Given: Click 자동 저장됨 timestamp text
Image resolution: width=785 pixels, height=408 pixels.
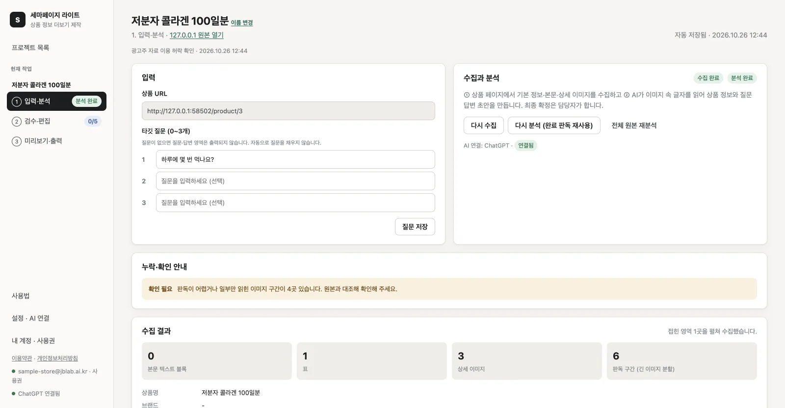Looking at the screenshot, I should pos(721,35).
